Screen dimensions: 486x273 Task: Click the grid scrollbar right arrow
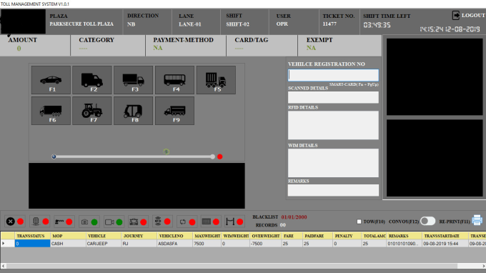pyautogui.click(x=483, y=266)
